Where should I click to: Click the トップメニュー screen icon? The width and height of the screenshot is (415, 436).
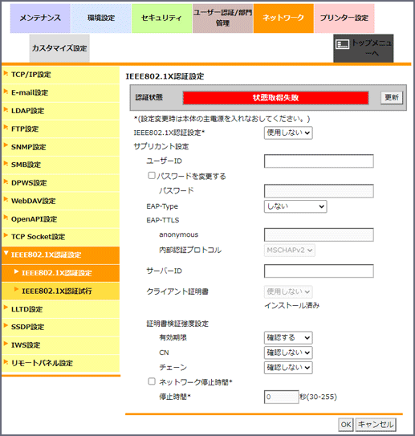coord(342,44)
